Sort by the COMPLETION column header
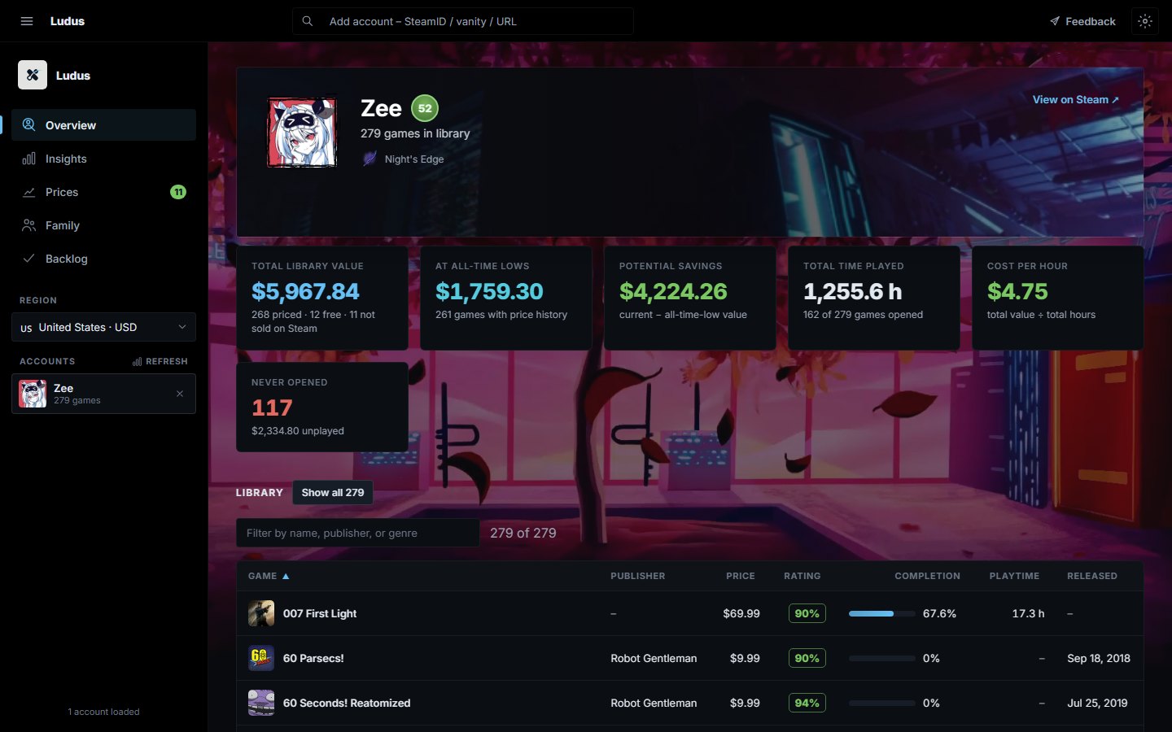1172x732 pixels. click(x=927, y=576)
